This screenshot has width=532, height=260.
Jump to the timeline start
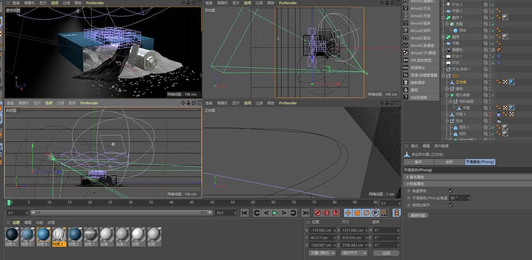pyautogui.click(x=245, y=213)
